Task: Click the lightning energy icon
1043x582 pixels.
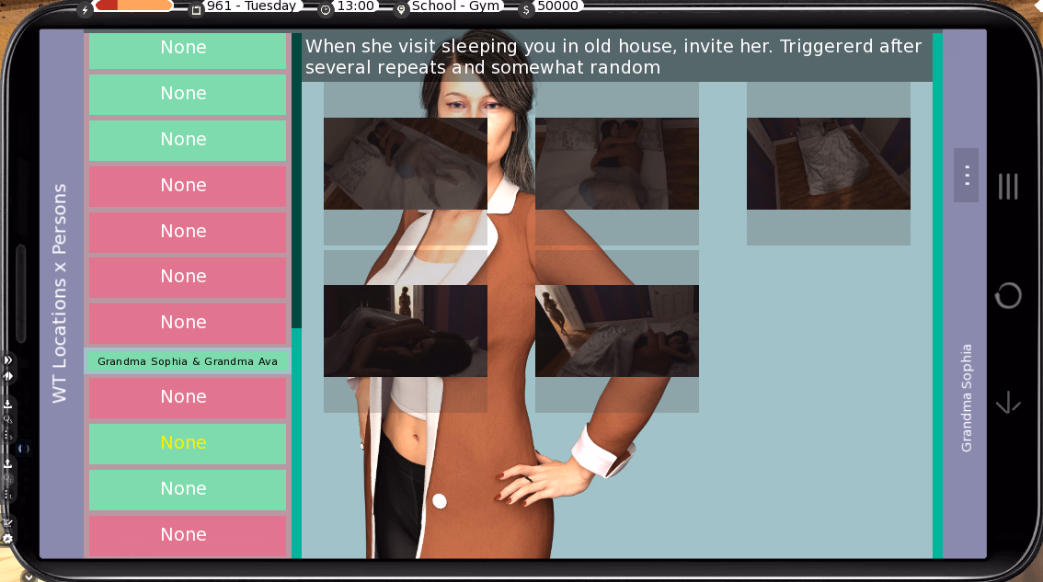Action: pos(85,9)
